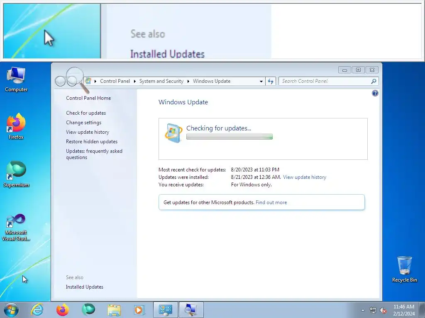
Task: Open Restore hidden updates link
Action: (92, 142)
